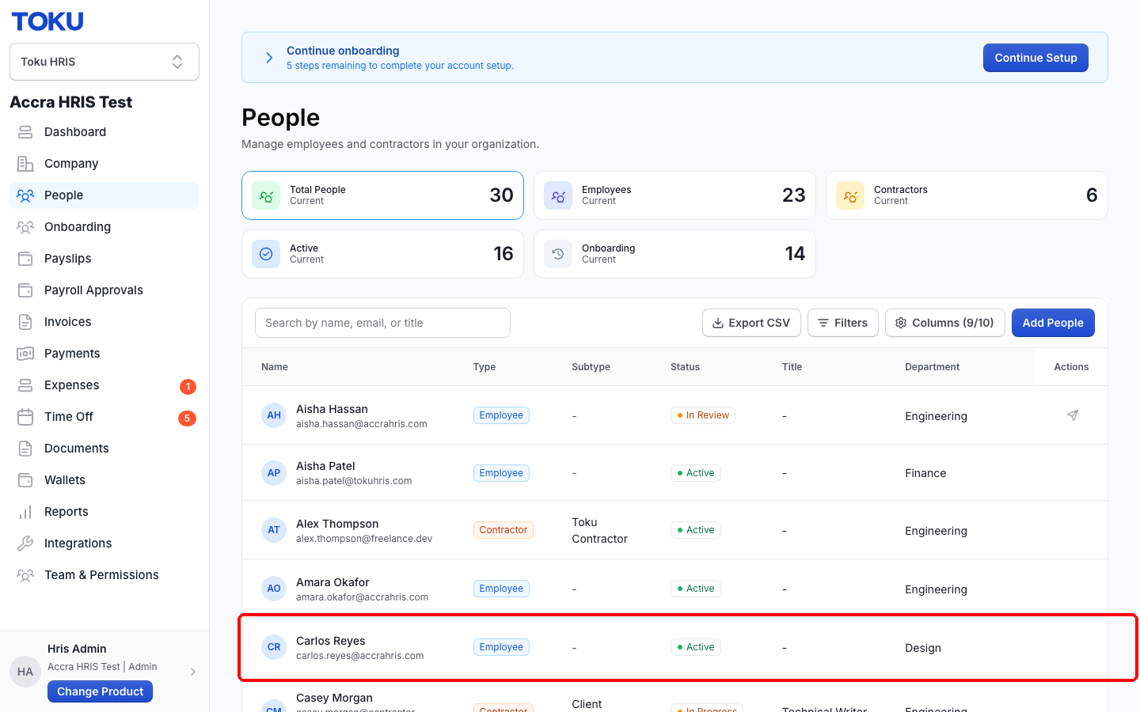This screenshot has height=712, width=1140.
Task: Open the Columns (9/10) selector
Action: coord(945,323)
